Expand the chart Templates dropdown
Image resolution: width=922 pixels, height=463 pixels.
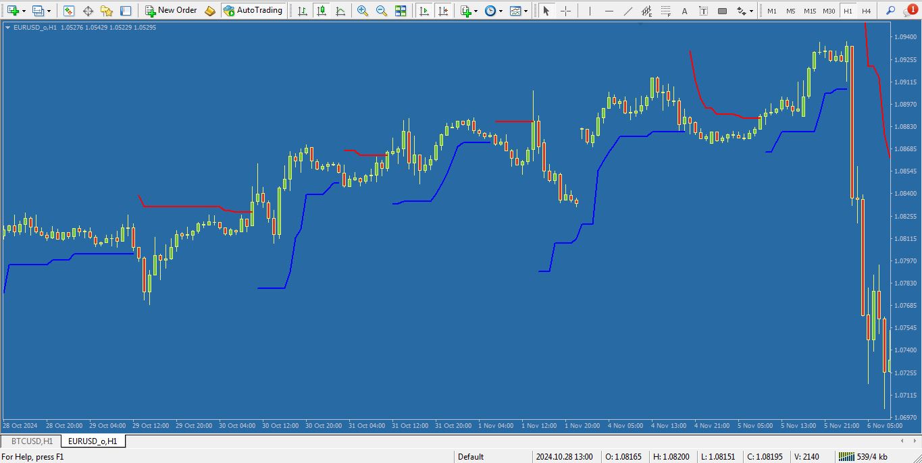526,10
